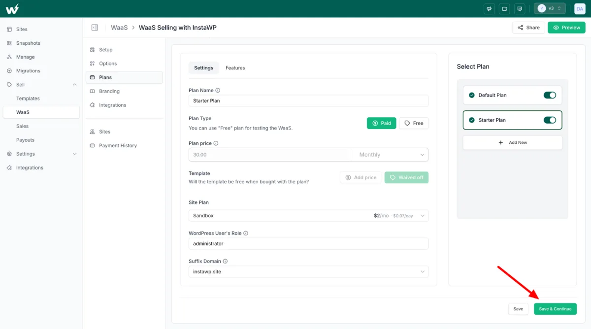Click Save & Continue
Screen dimensions: 591x329
555,309
